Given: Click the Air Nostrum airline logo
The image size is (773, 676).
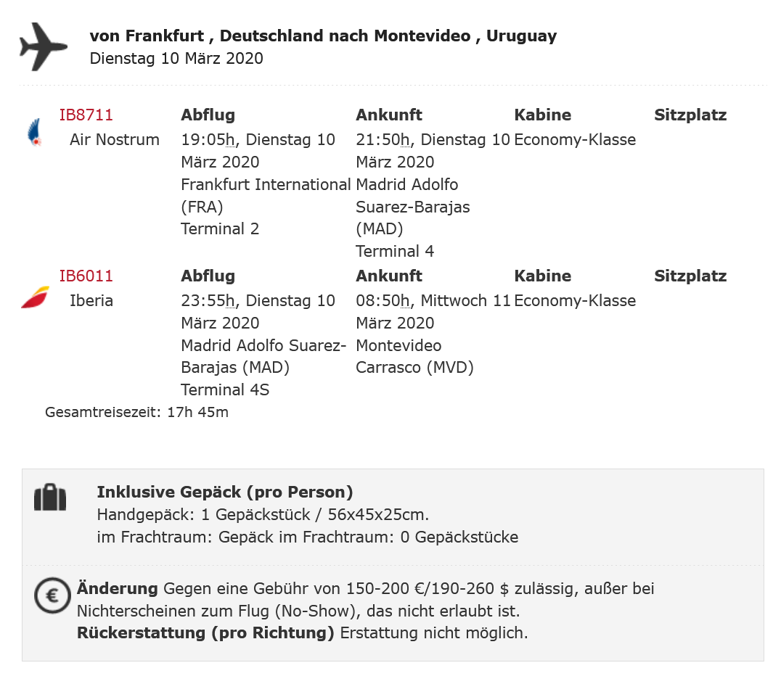Looking at the screenshot, I should (x=34, y=133).
